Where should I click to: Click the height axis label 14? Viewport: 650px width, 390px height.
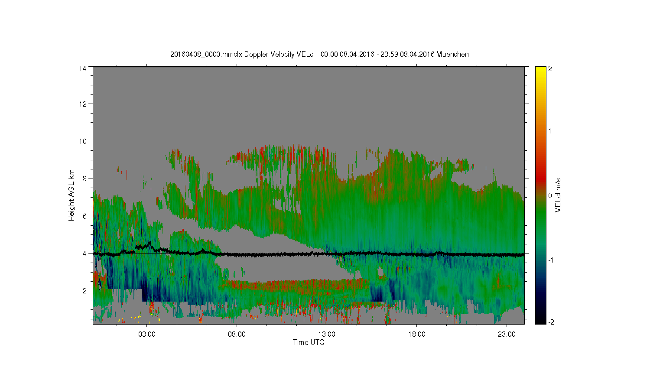coord(83,68)
